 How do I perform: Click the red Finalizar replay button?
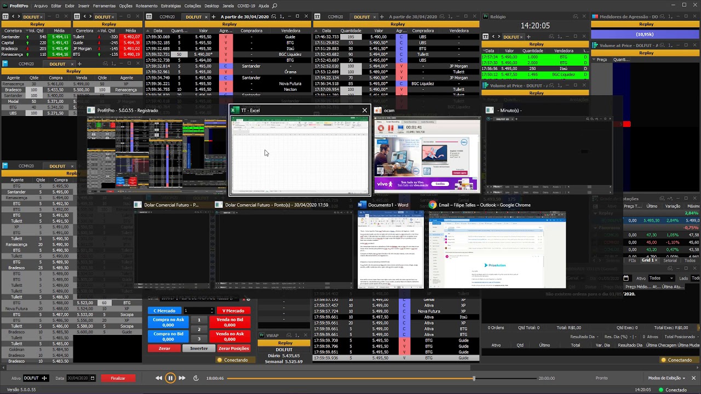[x=118, y=378]
